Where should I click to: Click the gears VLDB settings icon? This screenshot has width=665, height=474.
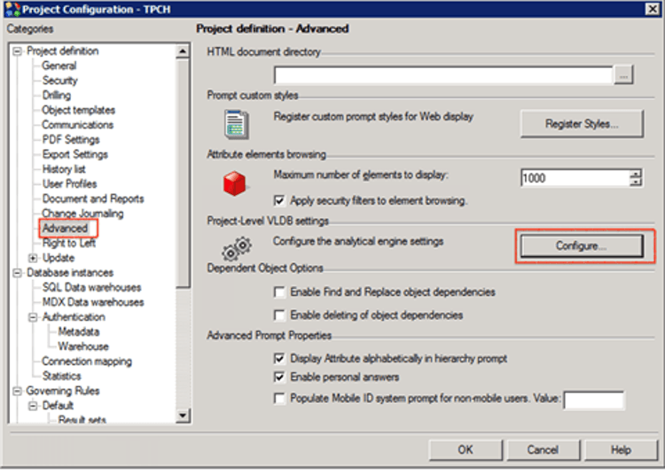tap(236, 248)
